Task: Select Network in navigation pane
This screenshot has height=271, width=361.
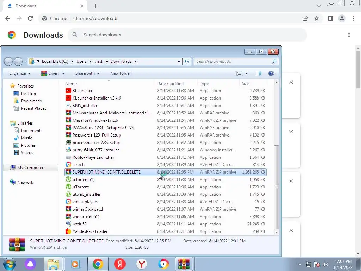Action: coord(25,182)
